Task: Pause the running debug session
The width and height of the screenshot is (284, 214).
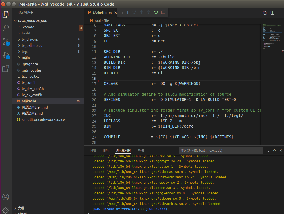Action: tap(127, 12)
